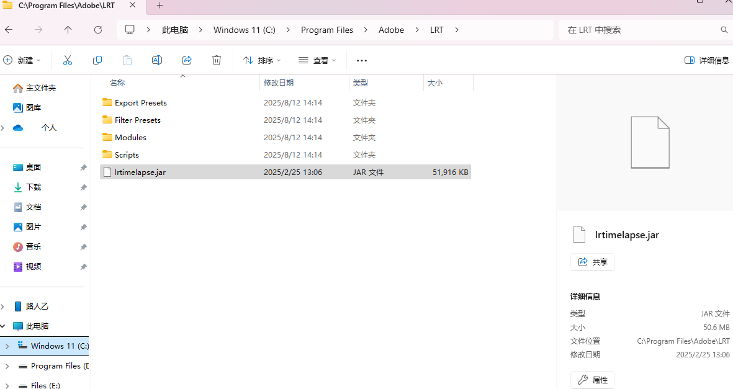Click the Refresh button in navigation bar
Image resolution: width=733 pixels, height=389 pixels.
click(x=98, y=30)
